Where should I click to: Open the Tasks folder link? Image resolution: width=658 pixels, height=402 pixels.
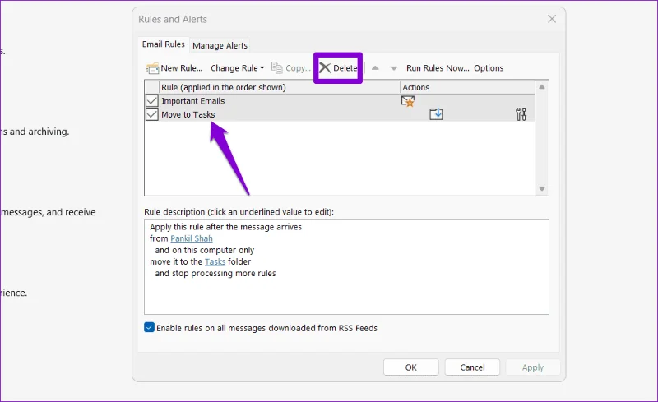(215, 261)
